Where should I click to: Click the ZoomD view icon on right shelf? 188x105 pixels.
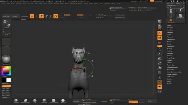click(160, 63)
